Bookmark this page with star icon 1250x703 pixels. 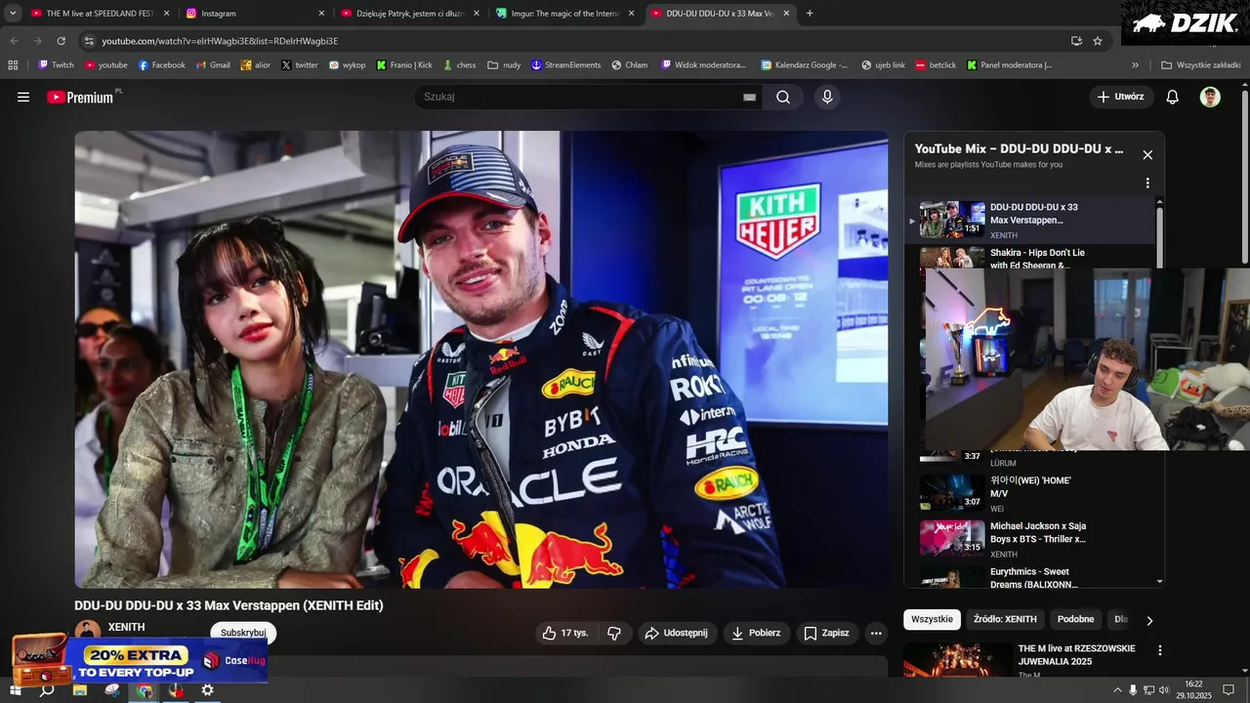[1098, 41]
